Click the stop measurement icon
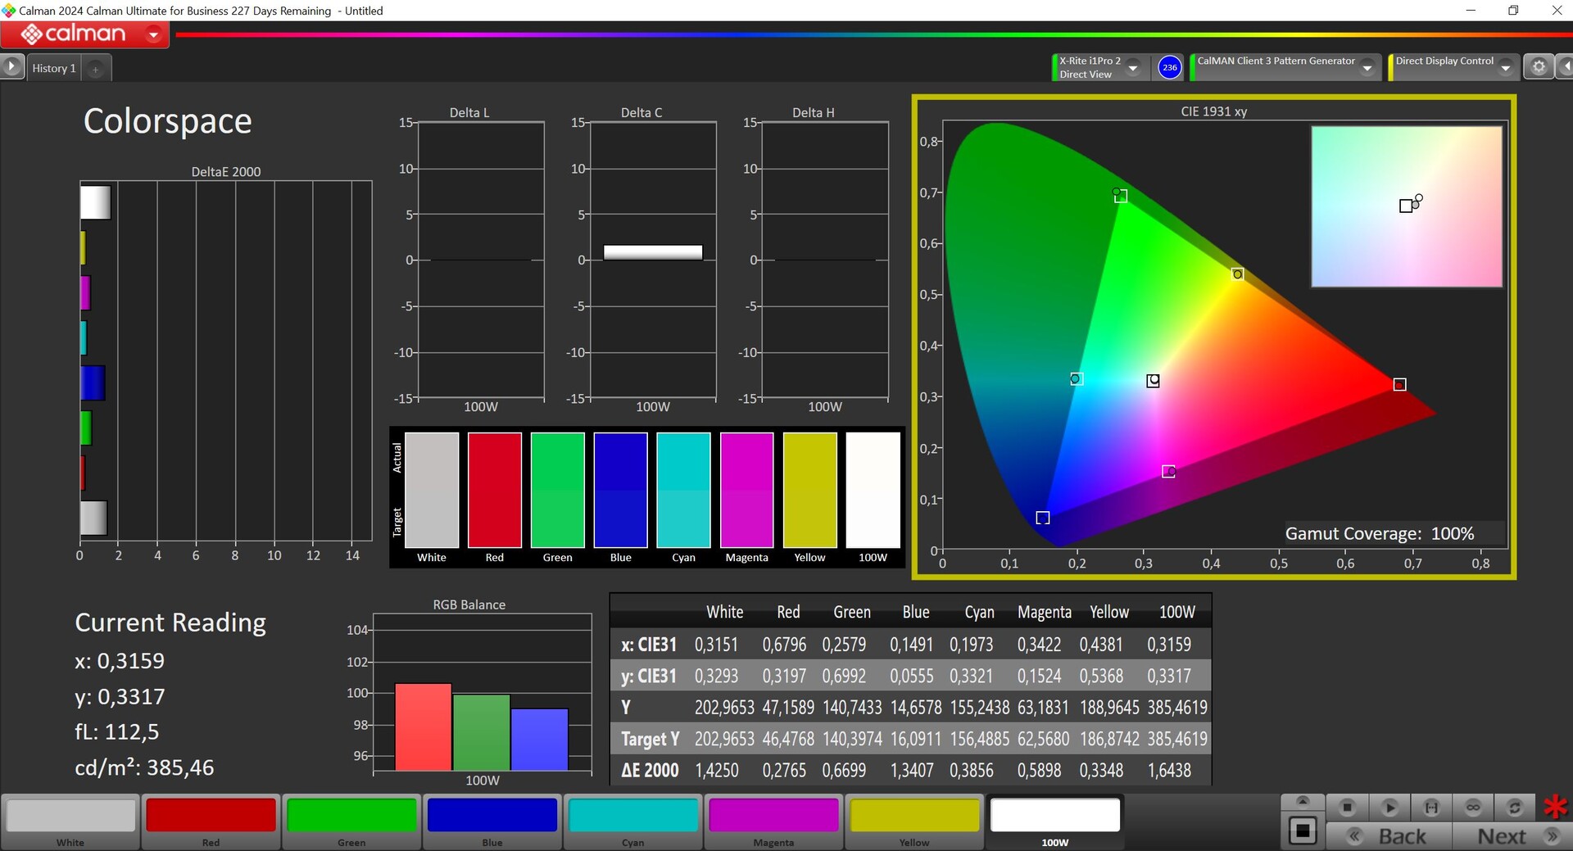The width and height of the screenshot is (1573, 851). (x=1347, y=808)
